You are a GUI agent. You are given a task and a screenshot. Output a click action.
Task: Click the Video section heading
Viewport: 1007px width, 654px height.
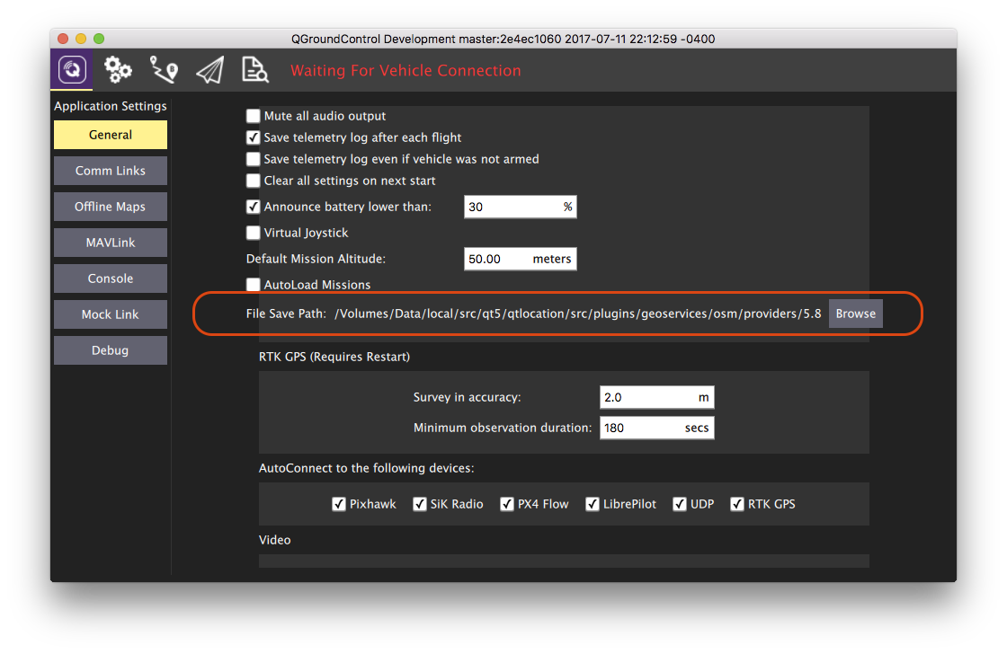(x=275, y=540)
